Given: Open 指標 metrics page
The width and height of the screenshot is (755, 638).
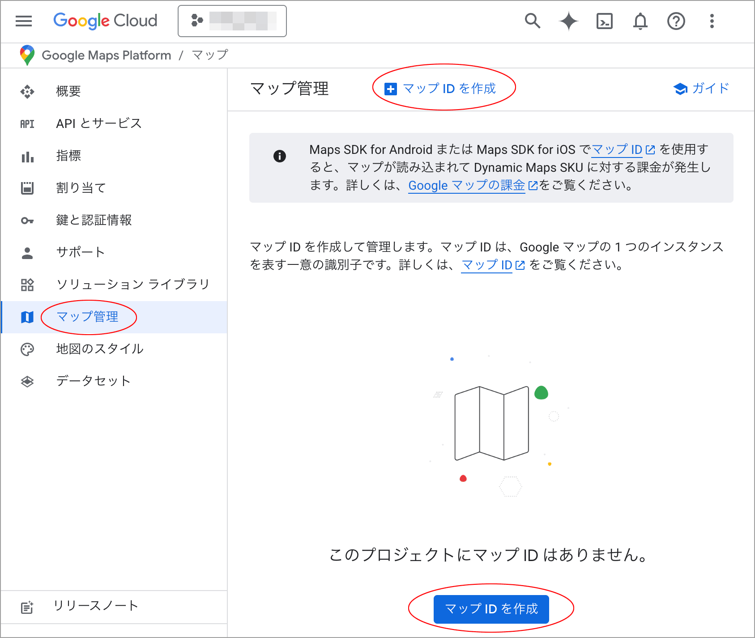Looking at the screenshot, I should coord(68,156).
